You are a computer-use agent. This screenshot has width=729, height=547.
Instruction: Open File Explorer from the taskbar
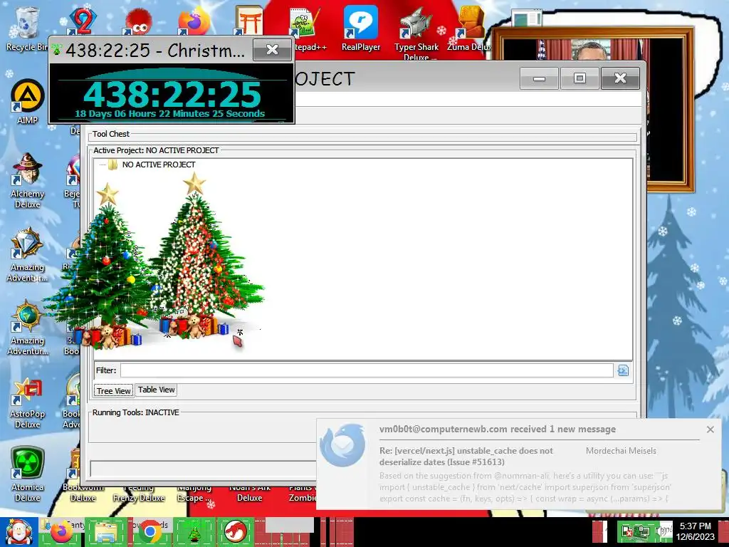tap(106, 531)
